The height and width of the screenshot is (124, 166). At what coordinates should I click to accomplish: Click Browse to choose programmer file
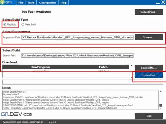(149, 37)
